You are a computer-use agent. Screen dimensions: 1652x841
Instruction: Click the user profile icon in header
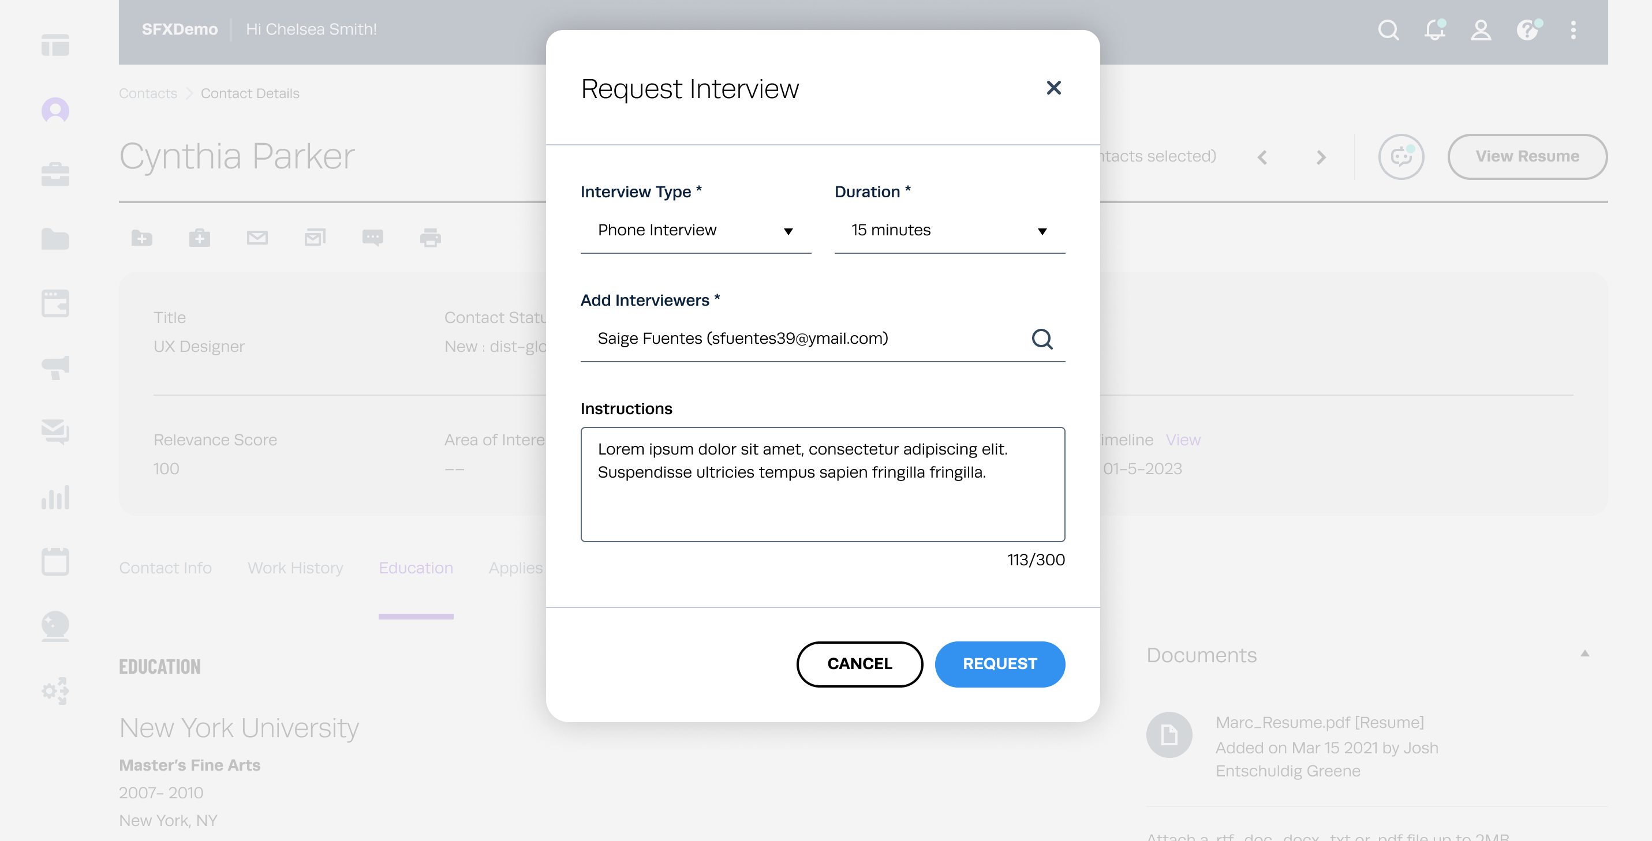click(x=1480, y=29)
